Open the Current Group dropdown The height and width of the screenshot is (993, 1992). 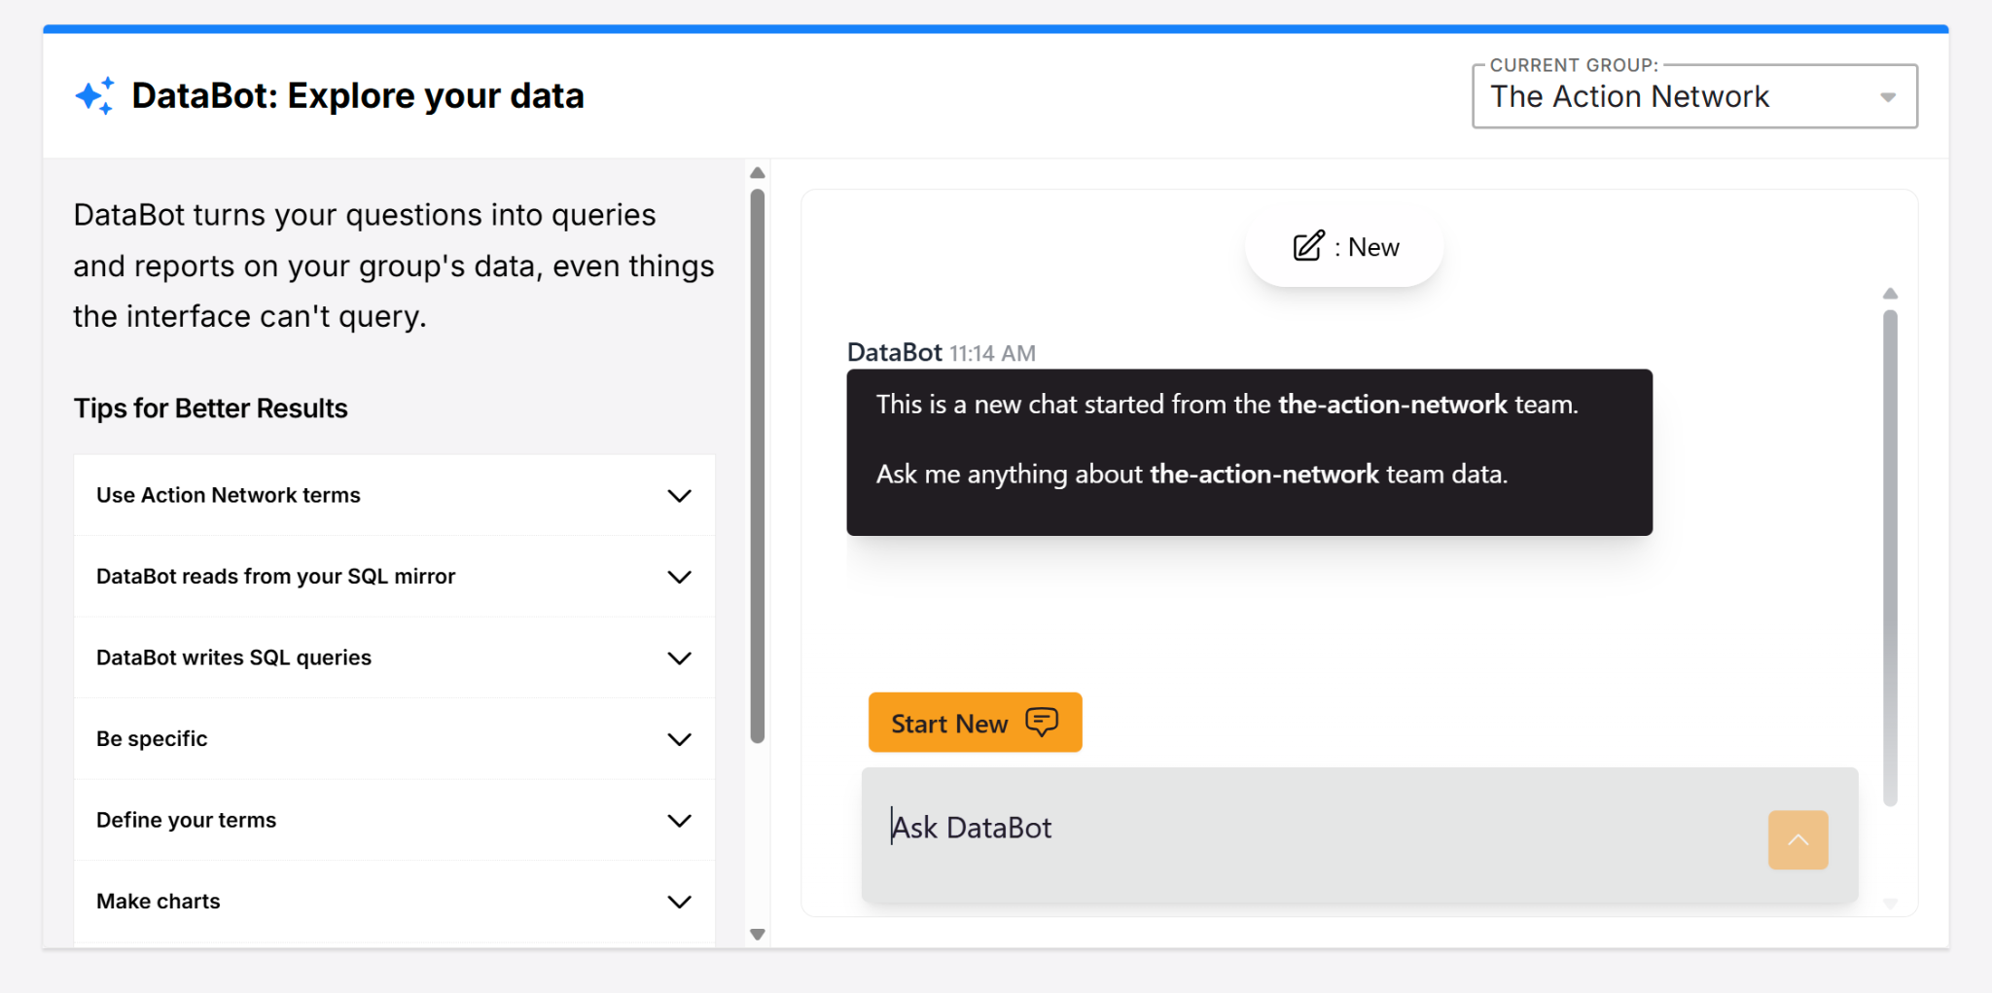pyautogui.click(x=1694, y=96)
